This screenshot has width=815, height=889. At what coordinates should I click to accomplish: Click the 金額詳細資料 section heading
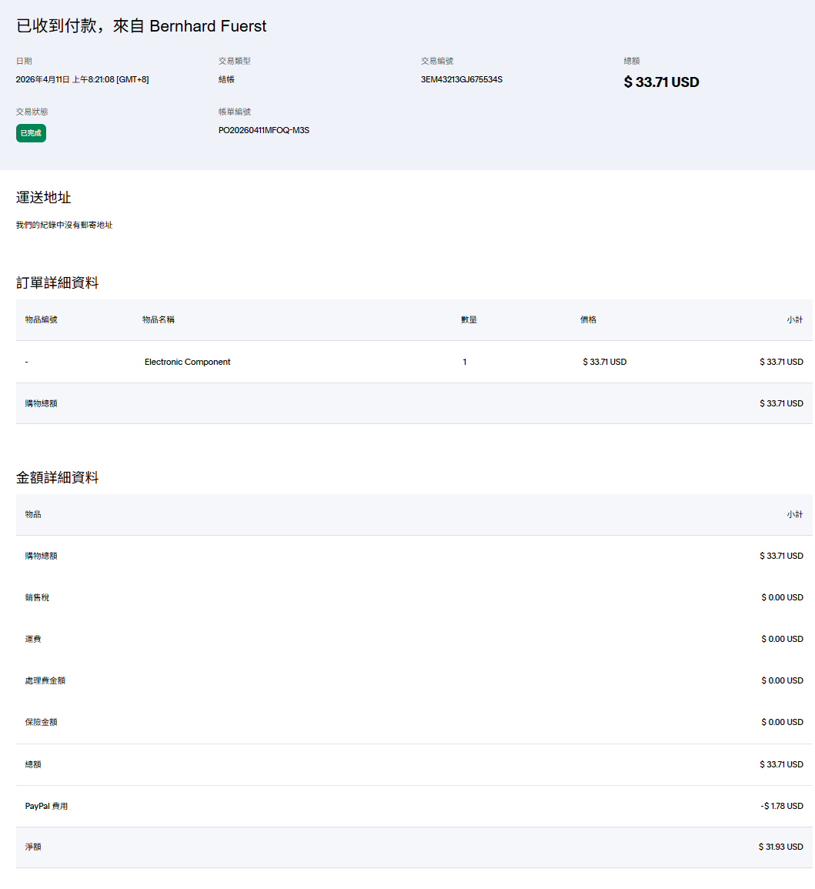(58, 478)
